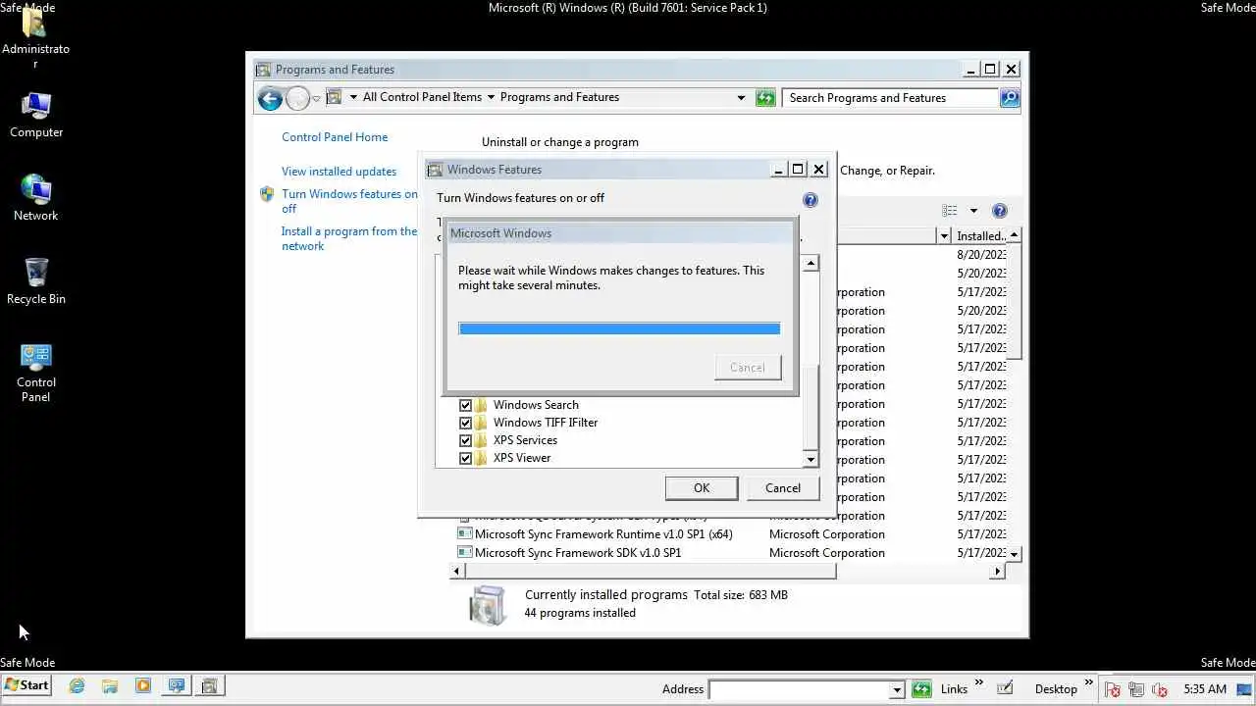Open the view options dropdown arrow
Image resolution: width=1256 pixels, height=706 pixels.
click(x=973, y=211)
